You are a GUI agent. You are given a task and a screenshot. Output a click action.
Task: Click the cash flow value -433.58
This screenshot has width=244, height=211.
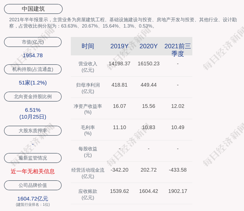pyautogui.click(x=178, y=170)
